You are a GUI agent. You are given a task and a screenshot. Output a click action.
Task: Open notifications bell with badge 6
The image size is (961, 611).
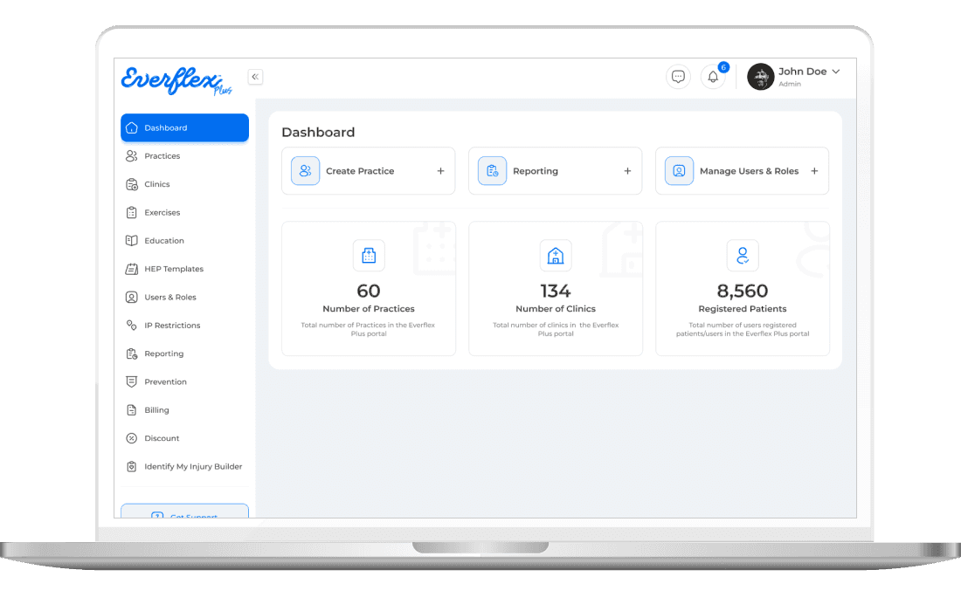pos(713,77)
